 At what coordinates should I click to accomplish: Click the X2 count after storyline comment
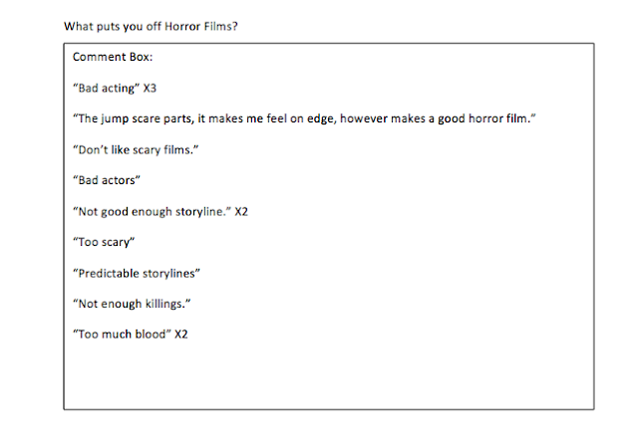pos(241,212)
